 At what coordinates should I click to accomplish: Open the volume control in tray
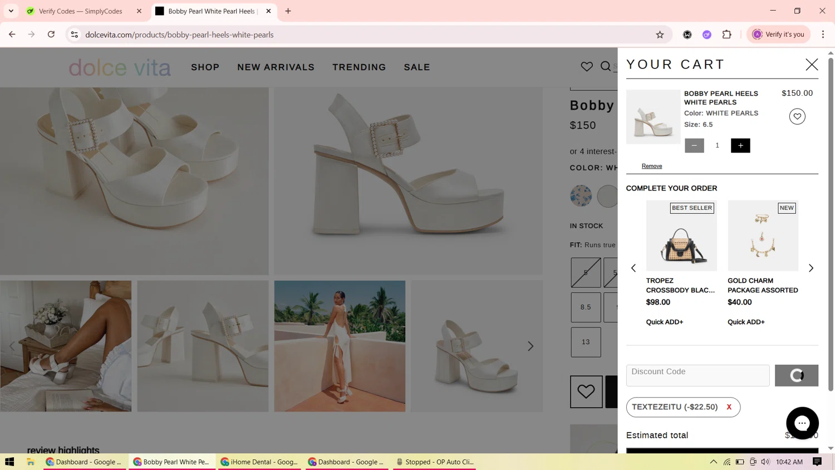tap(765, 462)
